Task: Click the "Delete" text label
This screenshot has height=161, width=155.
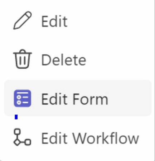Action: coord(64,60)
